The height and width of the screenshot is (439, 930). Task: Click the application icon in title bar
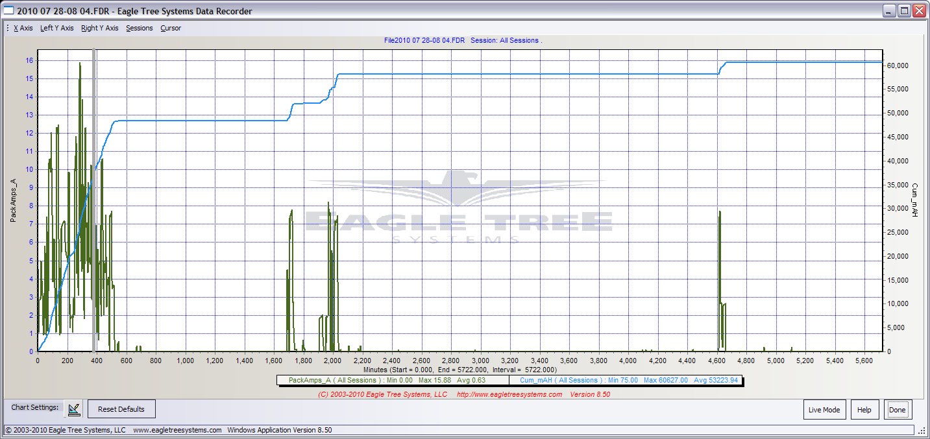point(9,11)
